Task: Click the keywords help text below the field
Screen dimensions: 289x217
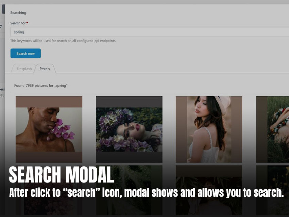Action: pos(63,41)
